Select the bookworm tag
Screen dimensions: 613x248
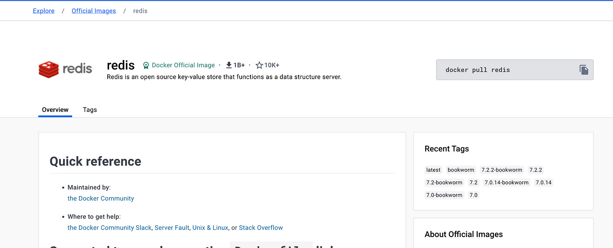tap(461, 170)
